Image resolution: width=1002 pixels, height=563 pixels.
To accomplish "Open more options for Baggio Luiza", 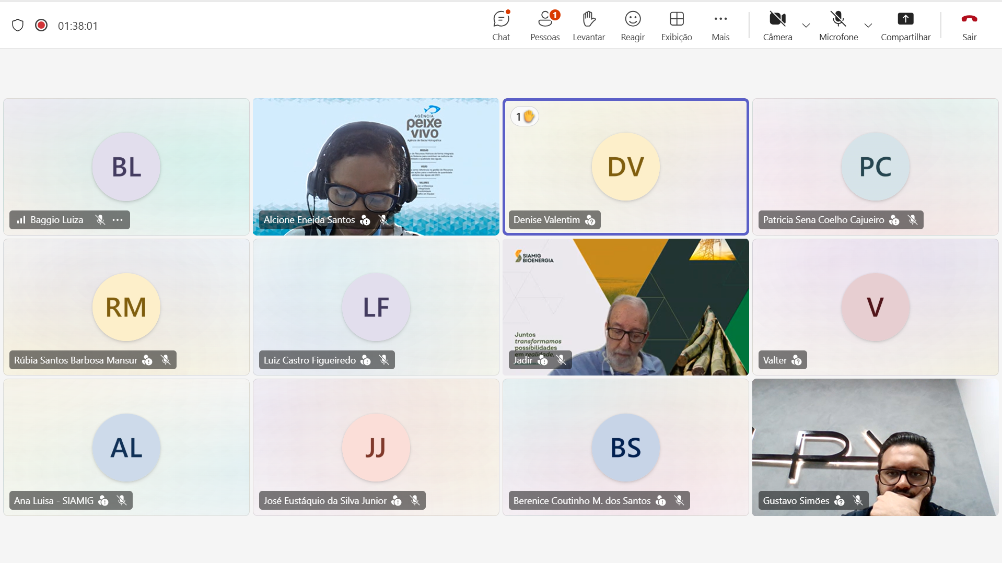I will (118, 220).
